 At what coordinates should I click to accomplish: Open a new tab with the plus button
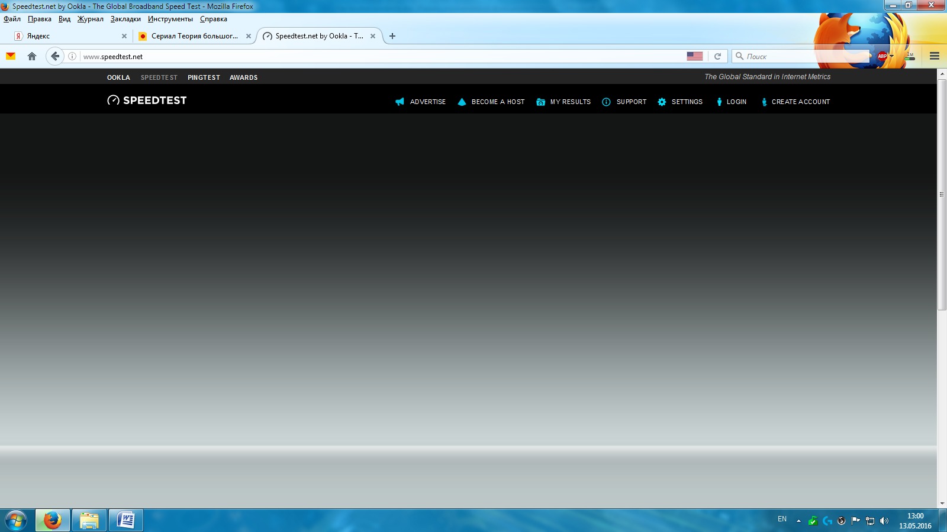point(392,36)
